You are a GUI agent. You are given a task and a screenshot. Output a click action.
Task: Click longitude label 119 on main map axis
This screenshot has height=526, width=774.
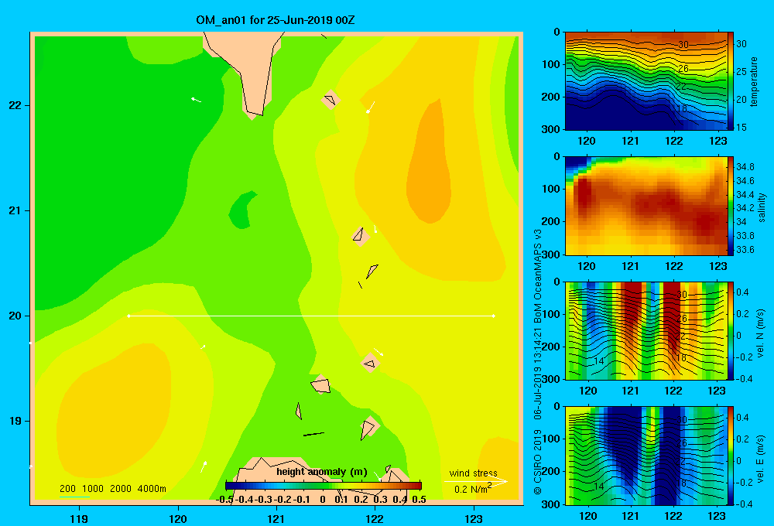click(x=79, y=518)
